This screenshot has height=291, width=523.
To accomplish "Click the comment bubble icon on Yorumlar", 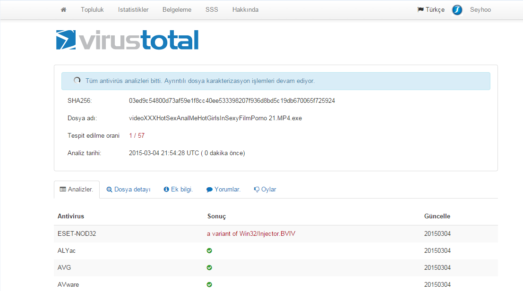I will 209,190.
